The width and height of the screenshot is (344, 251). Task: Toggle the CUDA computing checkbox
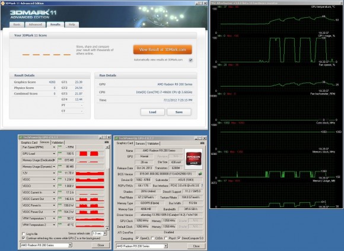coord(152,238)
